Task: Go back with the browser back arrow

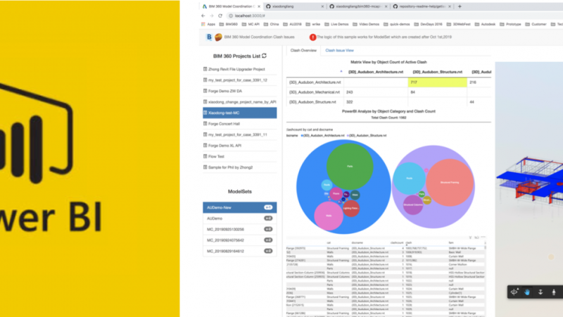Action: click(203, 15)
